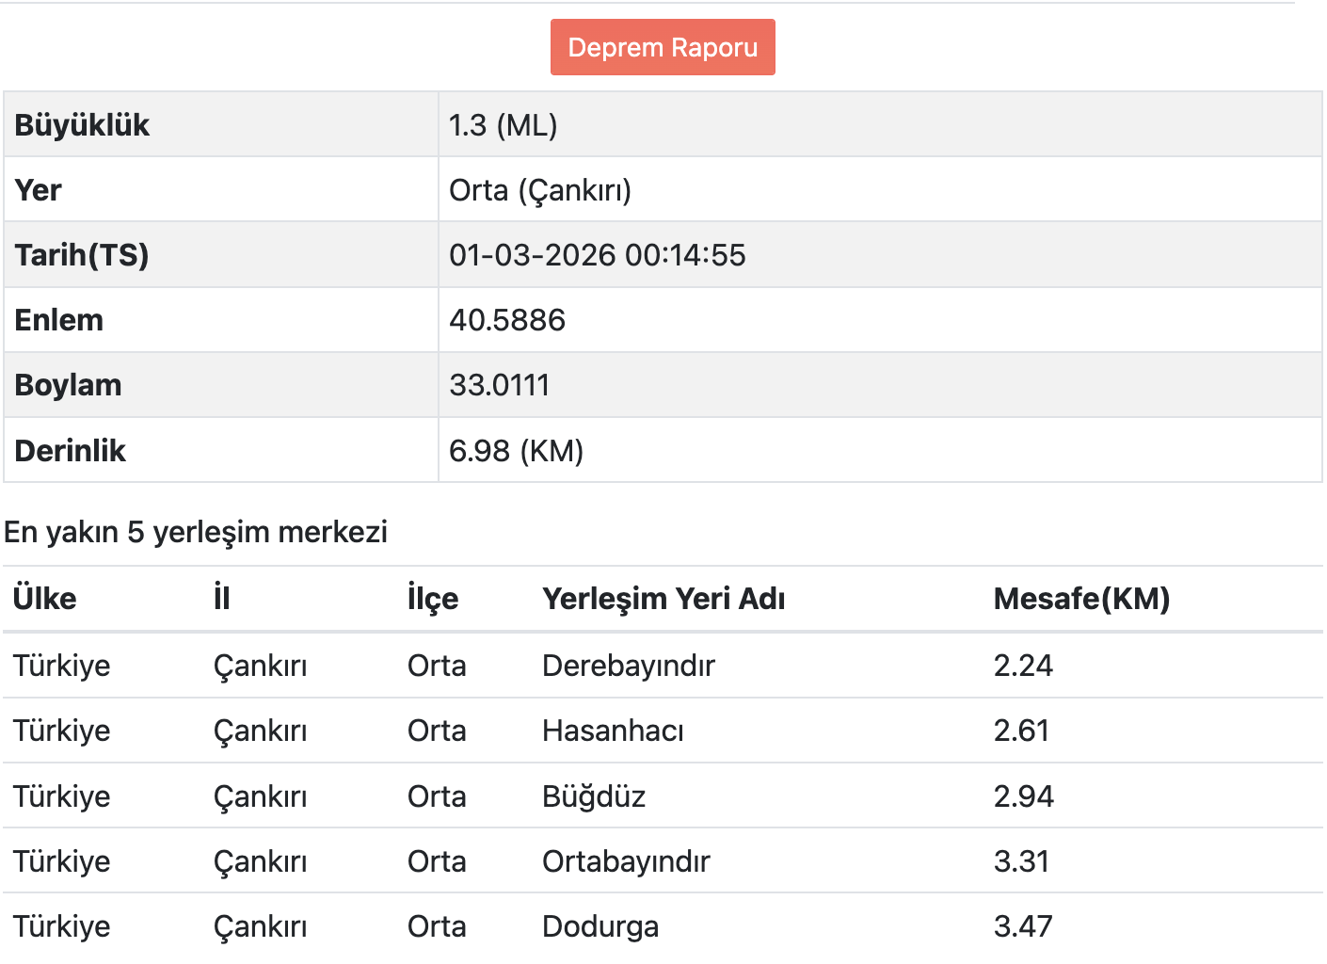Click the Derinlik row label
1327x964 pixels.
71,451
